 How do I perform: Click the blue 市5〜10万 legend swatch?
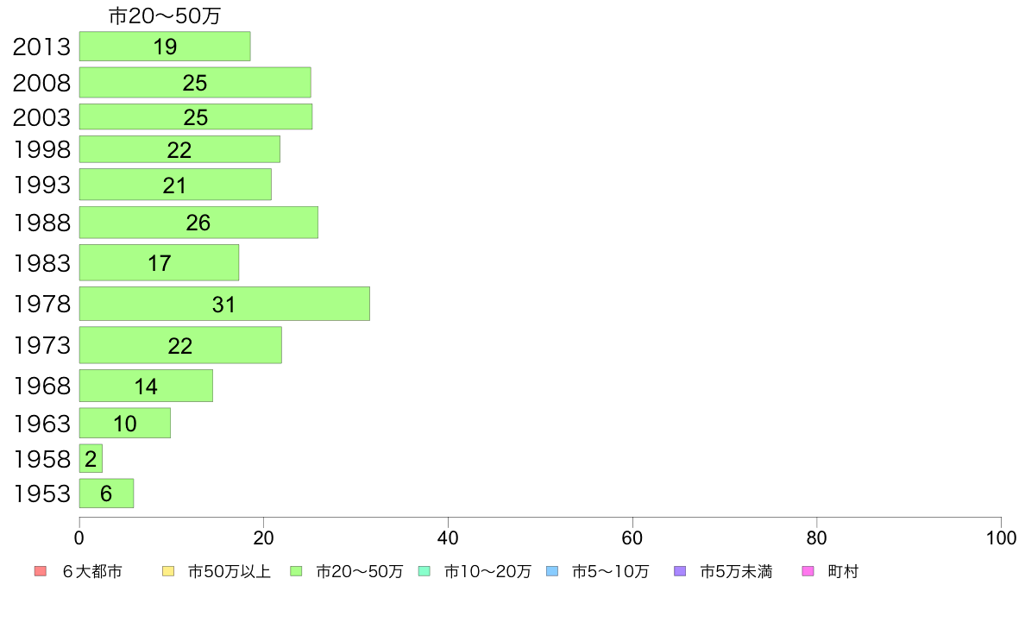point(552,571)
